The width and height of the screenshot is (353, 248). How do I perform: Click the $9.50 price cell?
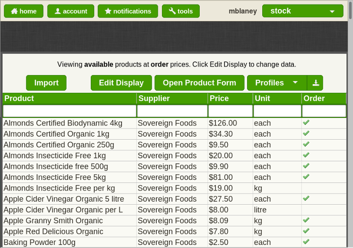coord(230,145)
